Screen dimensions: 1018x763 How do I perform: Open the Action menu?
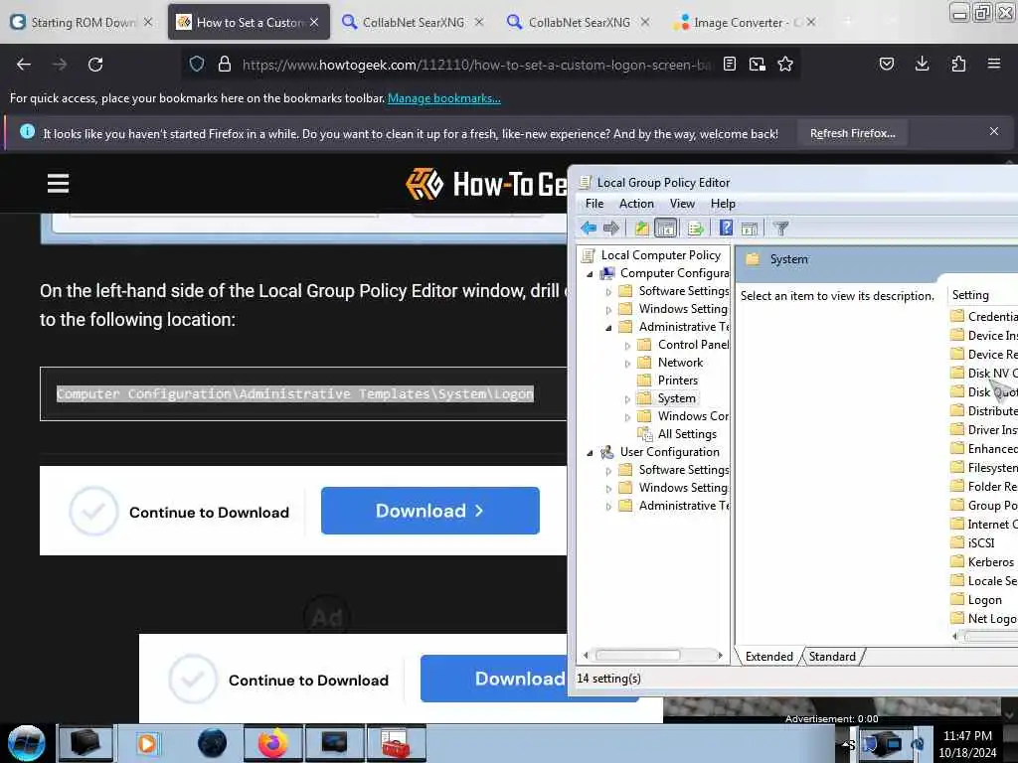point(636,204)
